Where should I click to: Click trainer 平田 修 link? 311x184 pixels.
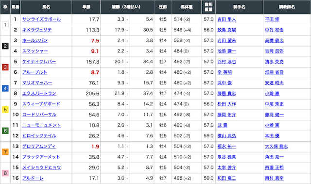[272, 19]
